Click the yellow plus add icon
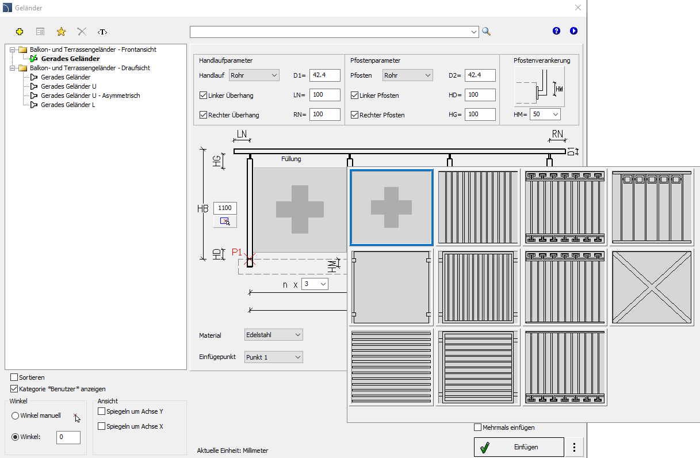Screen dimensions: 700x458 pos(20,32)
